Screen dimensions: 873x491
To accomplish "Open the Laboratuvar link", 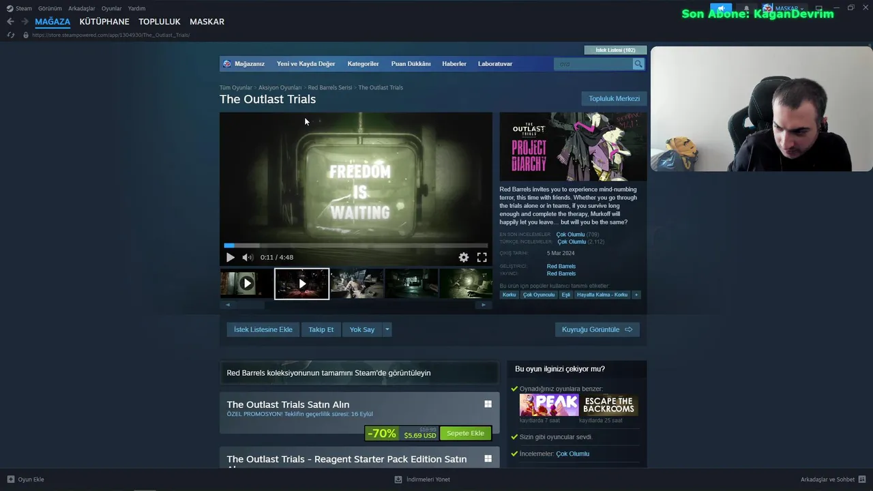I will pyautogui.click(x=495, y=63).
